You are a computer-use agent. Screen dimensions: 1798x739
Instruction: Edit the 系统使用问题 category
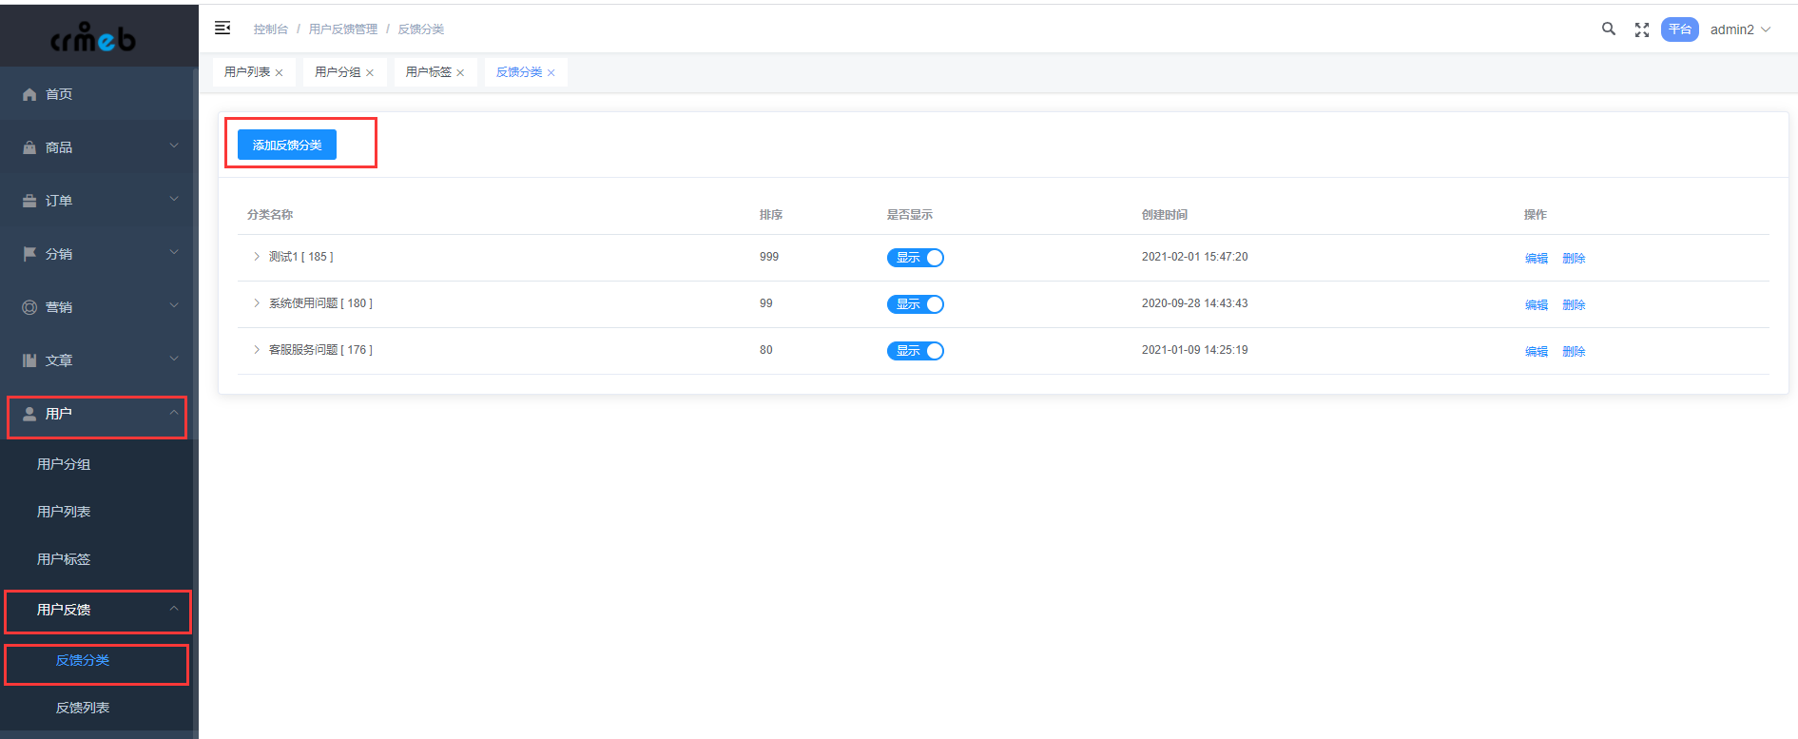[1537, 305]
